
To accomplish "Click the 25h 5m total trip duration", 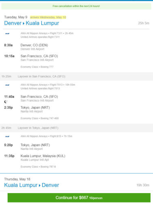I will point(144,23).
